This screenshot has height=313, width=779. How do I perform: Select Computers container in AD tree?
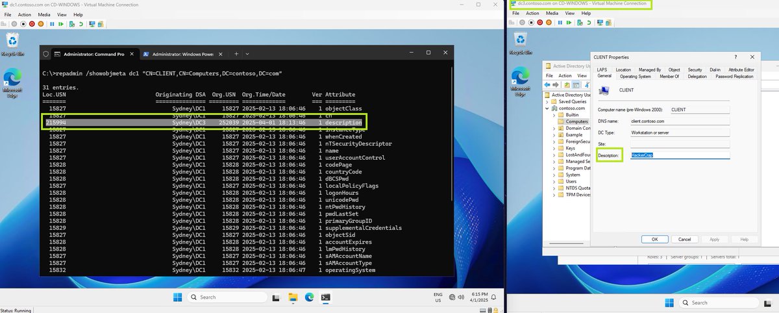point(576,121)
